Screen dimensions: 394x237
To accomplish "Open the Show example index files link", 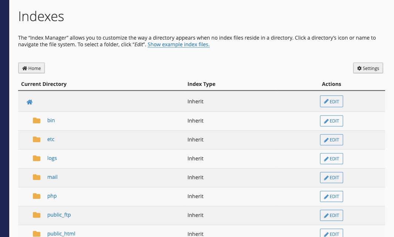I will coord(178,44).
